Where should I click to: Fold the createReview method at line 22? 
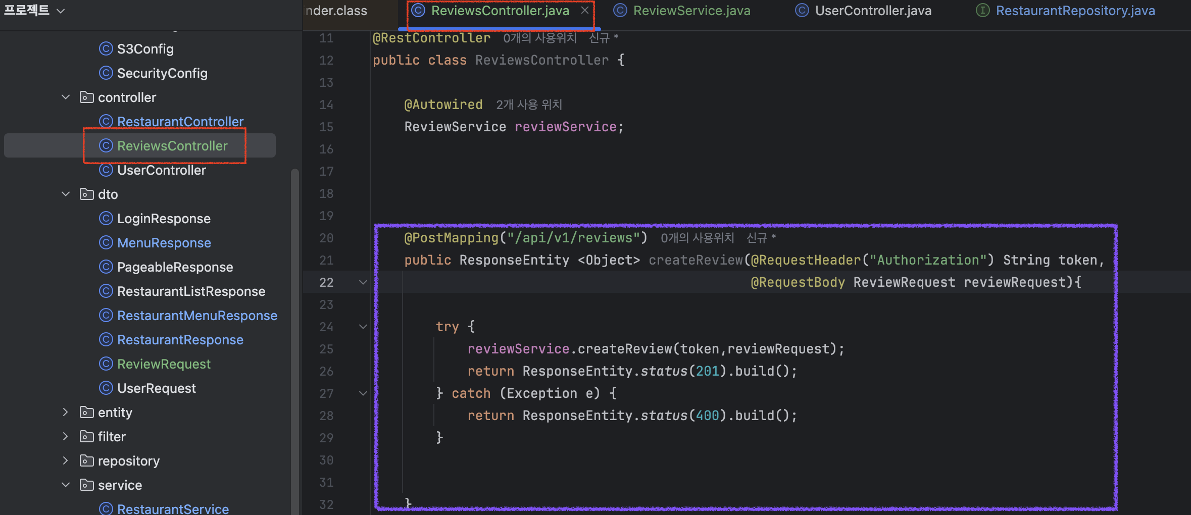tap(363, 282)
